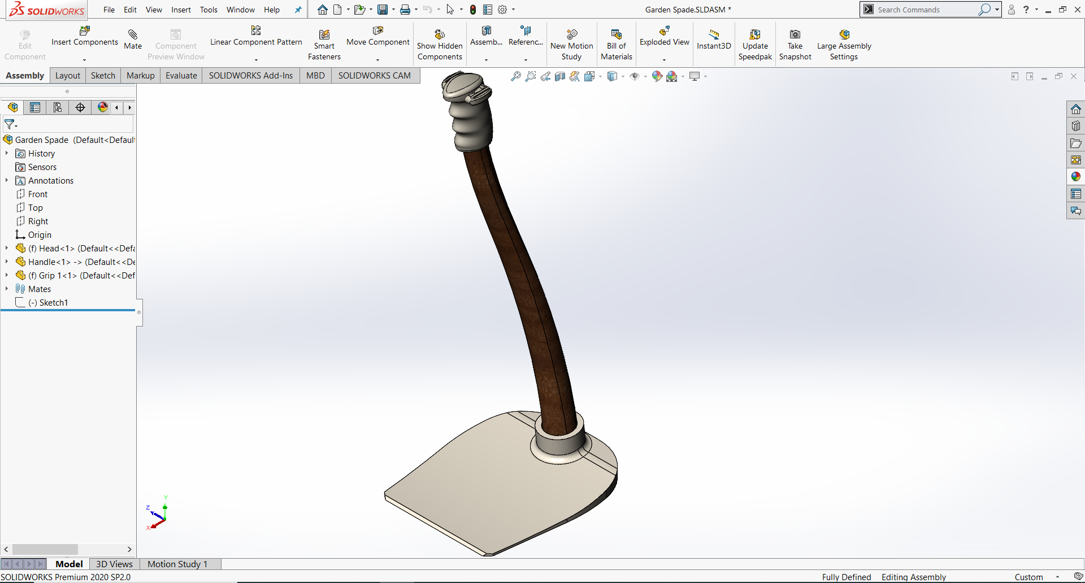Viewport: 1085px width, 583px height.
Task: Open the 3D Views tab
Action: pyautogui.click(x=114, y=564)
